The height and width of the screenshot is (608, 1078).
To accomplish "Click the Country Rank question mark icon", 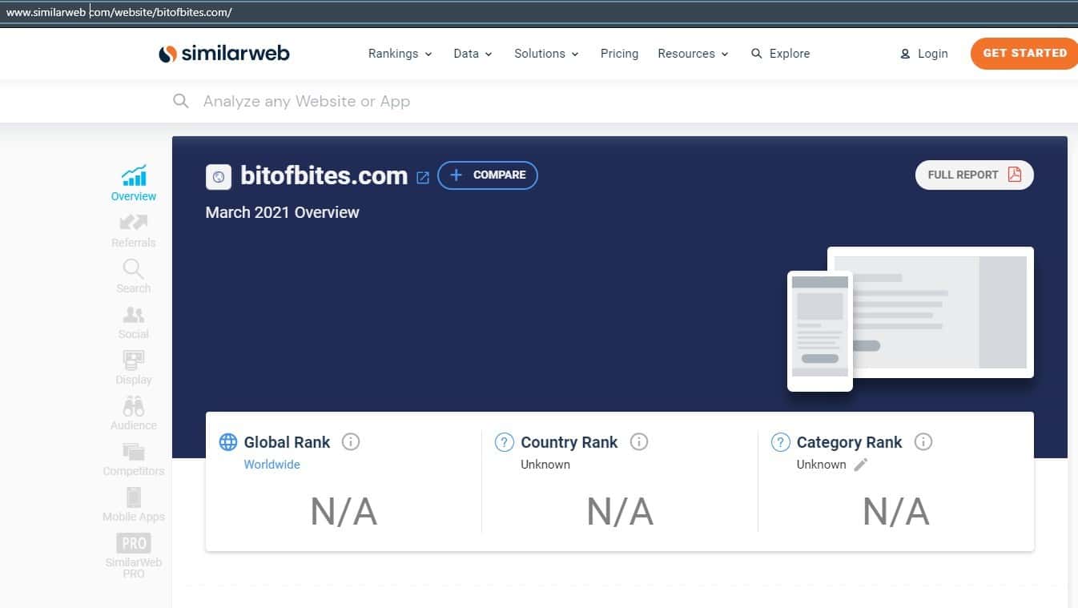I will (x=504, y=441).
